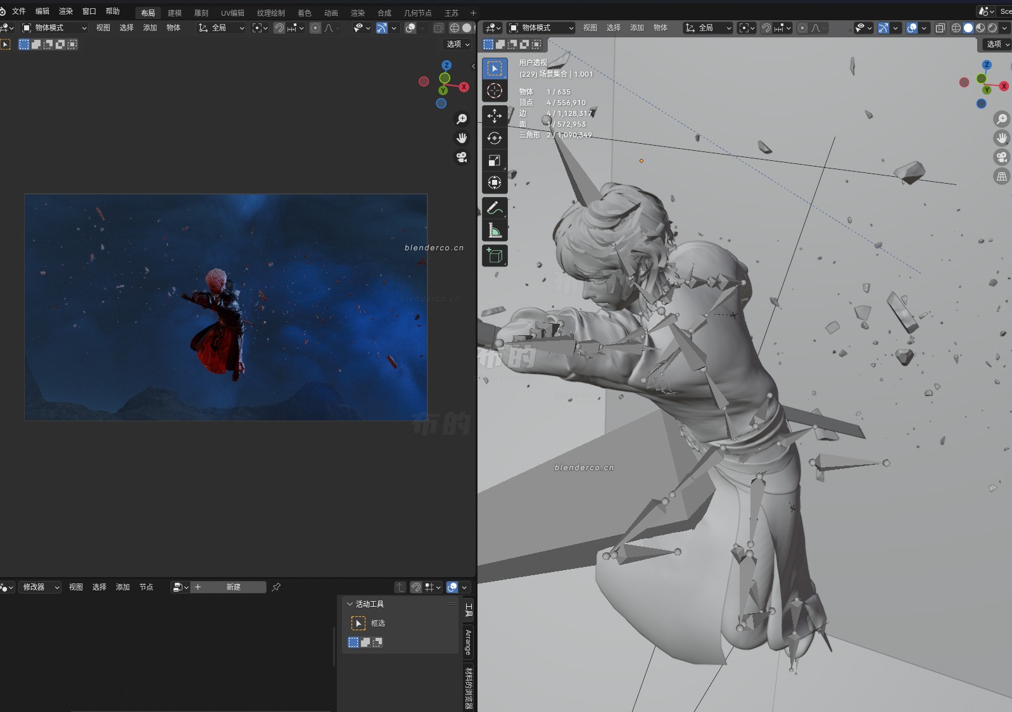This screenshot has width=1012, height=712.
Task: Activate the Scale tool
Action: tap(495, 160)
